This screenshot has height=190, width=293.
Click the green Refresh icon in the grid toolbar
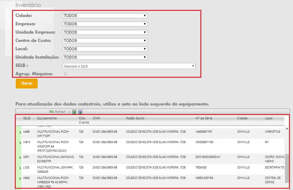51,112
